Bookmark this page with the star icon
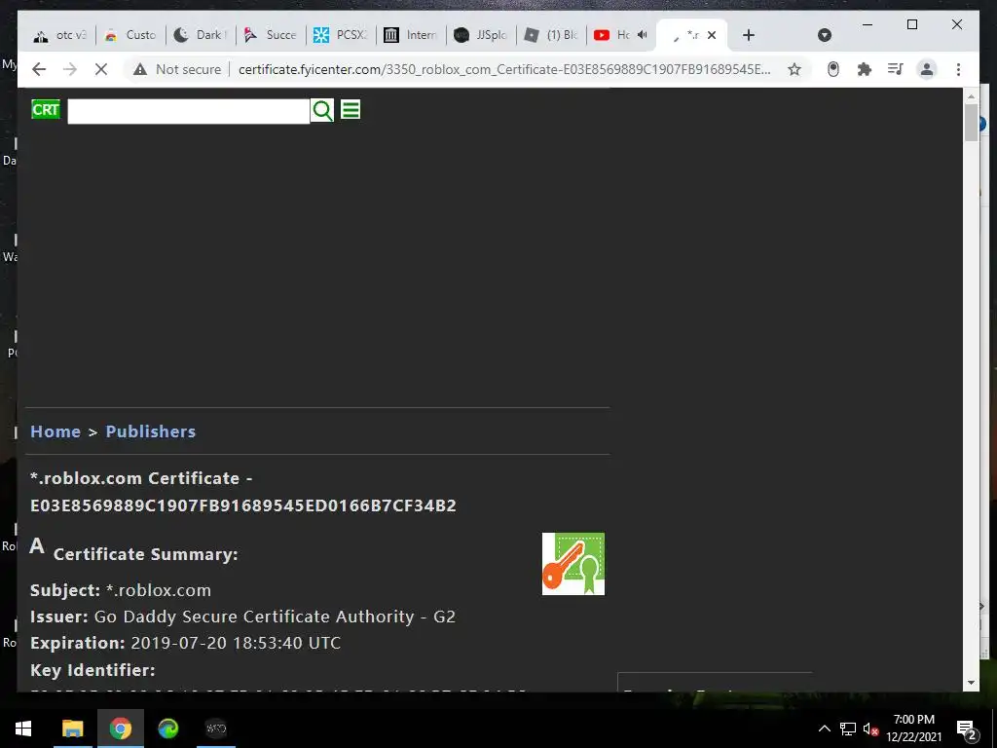997x748 pixels. pos(794,69)
